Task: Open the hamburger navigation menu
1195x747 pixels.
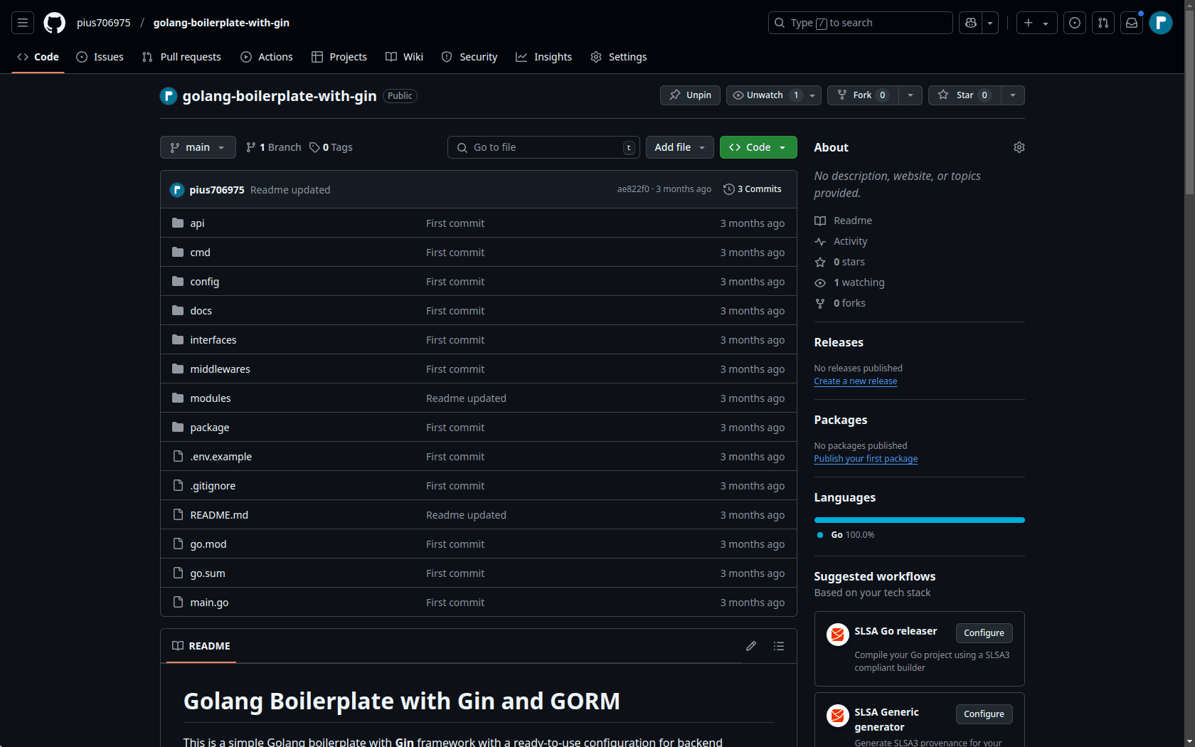Action: (23, 23)
